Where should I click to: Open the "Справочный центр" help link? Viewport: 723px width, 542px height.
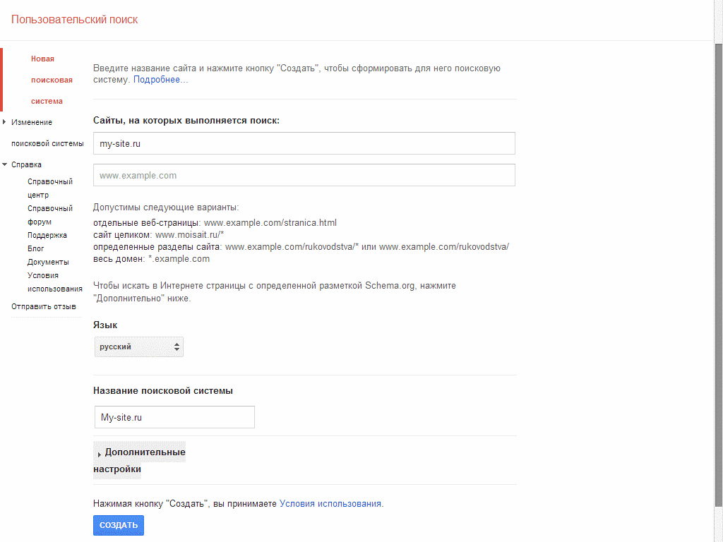48,188
